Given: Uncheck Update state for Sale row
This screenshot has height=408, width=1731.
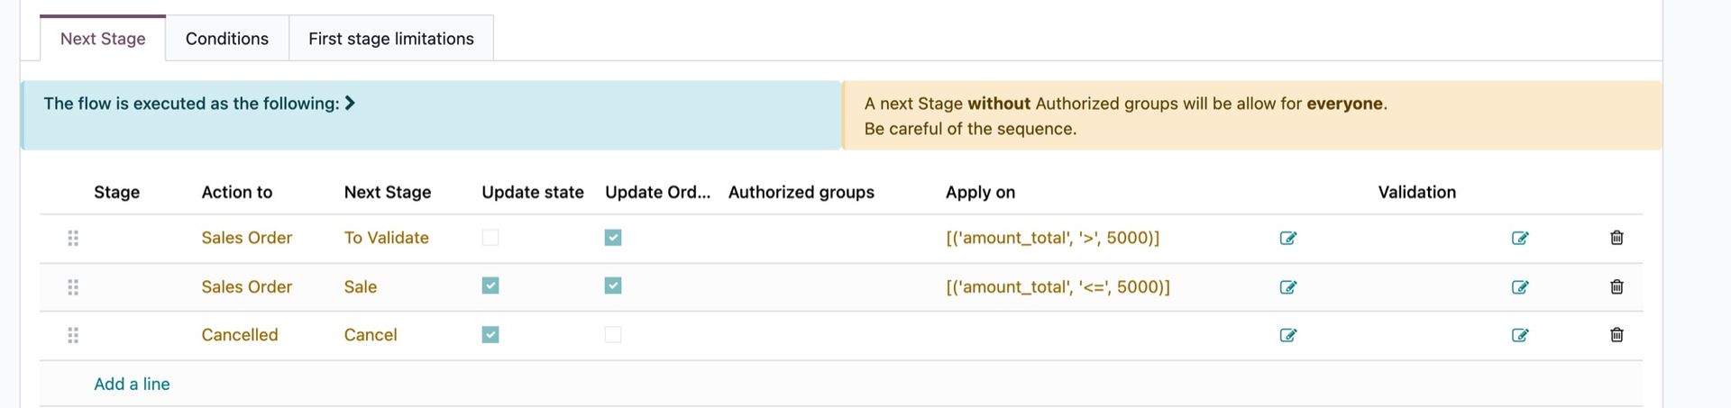Looking at the screenshot, I should pos(490,286).
